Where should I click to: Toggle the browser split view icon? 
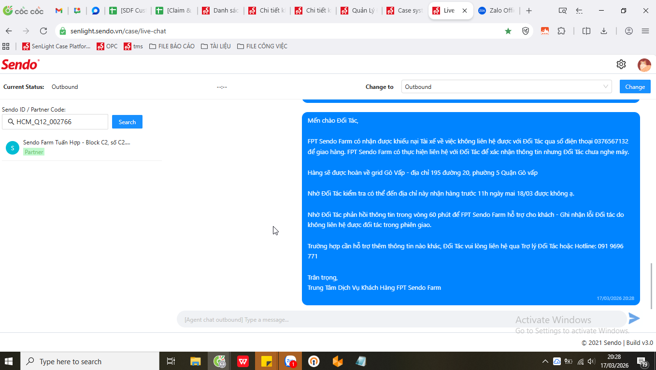(x=586, y=31)
